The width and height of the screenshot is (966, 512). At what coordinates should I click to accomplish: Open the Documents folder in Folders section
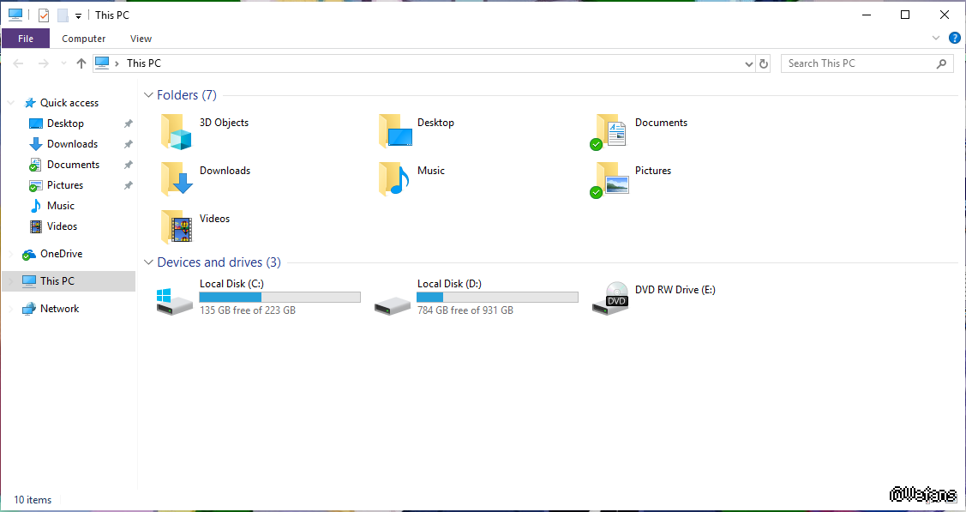click(x=609, y=131)
